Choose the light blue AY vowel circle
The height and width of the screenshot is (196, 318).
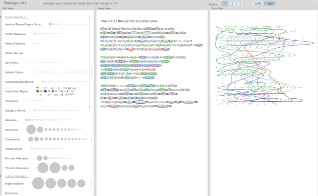tap(49, 91)
